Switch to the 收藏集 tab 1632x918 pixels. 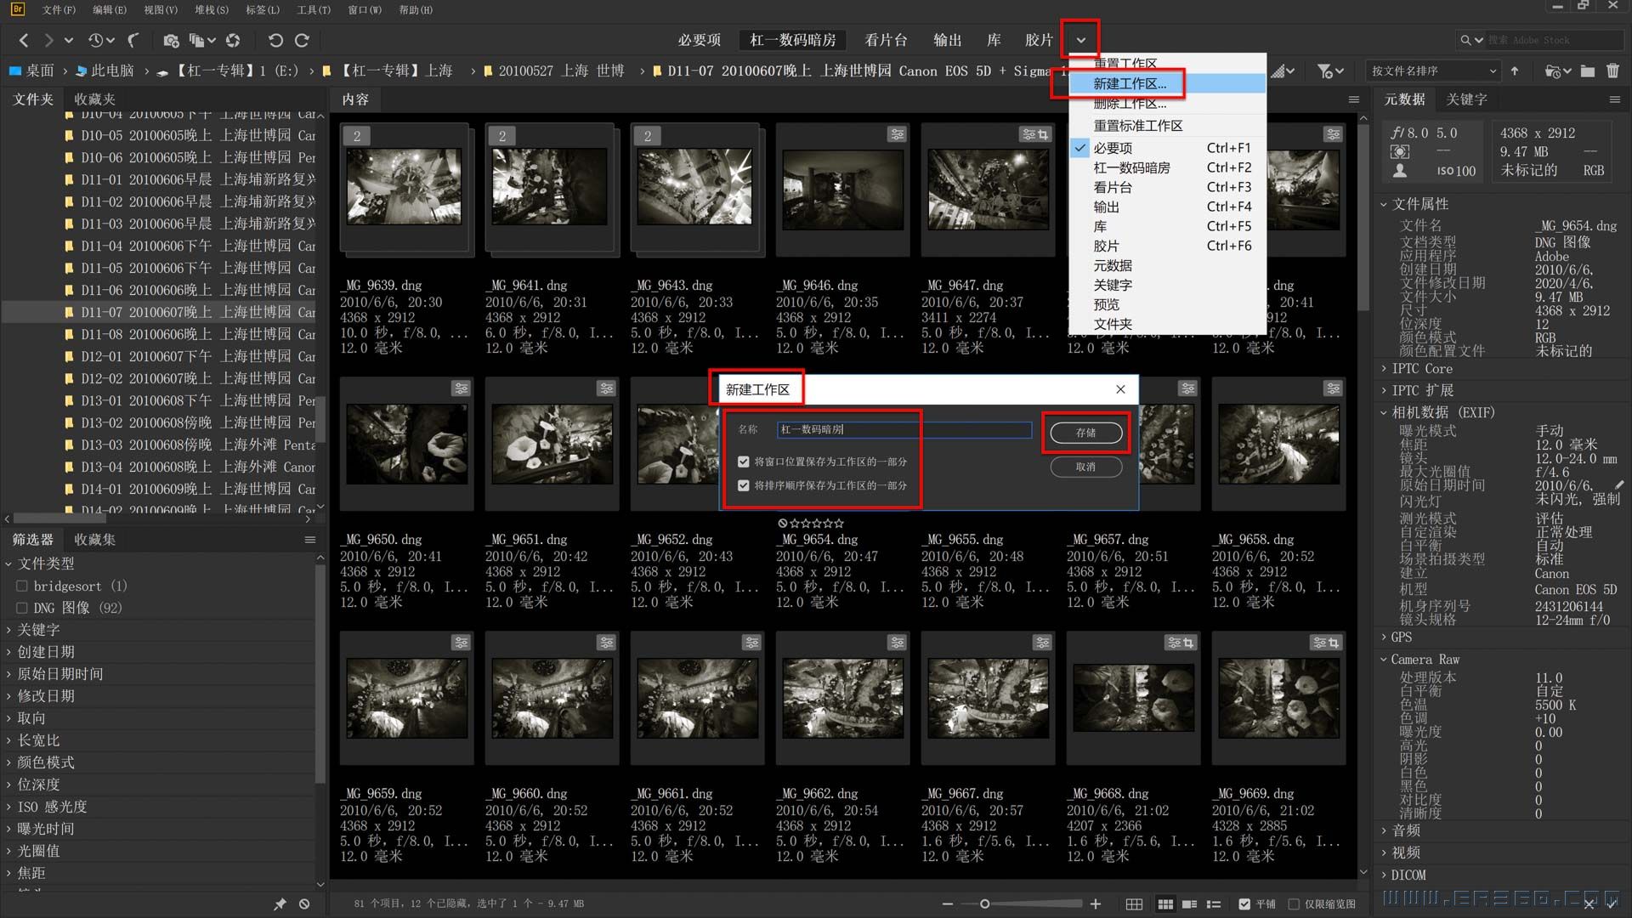pos(94,540)
